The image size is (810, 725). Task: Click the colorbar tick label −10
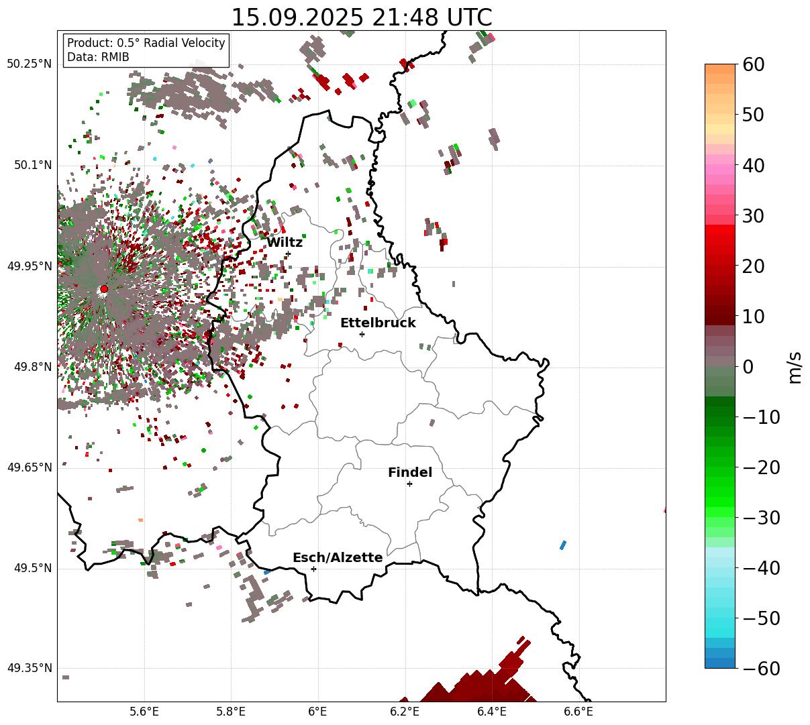tap(762, 417)
